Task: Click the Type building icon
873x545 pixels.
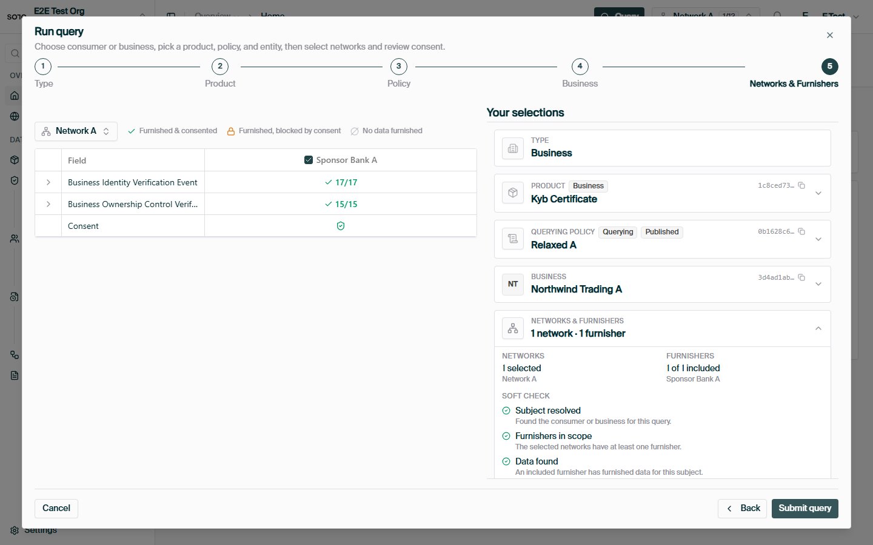Action: 513,148
